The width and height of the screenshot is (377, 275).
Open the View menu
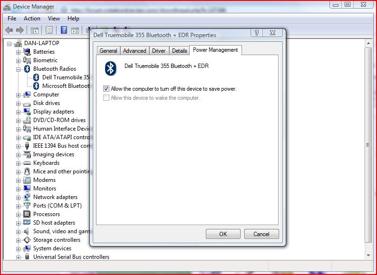click(x=54, y=19)
